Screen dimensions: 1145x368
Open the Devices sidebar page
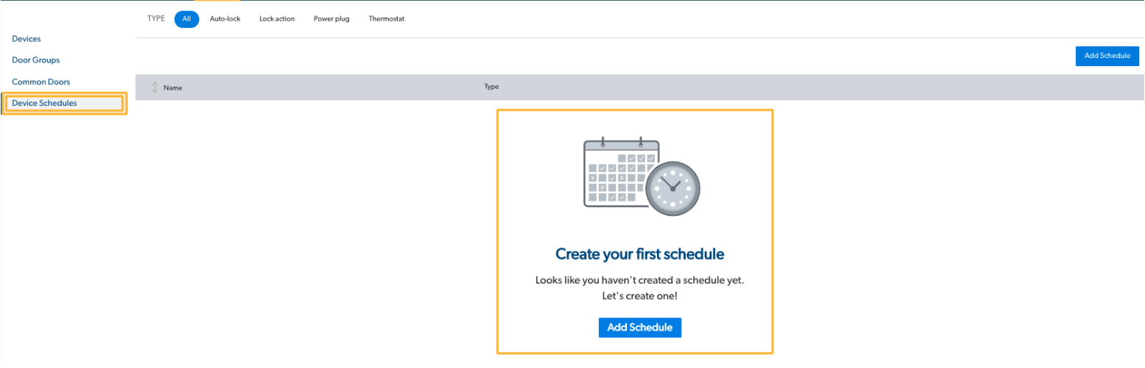tap(26, 38)
